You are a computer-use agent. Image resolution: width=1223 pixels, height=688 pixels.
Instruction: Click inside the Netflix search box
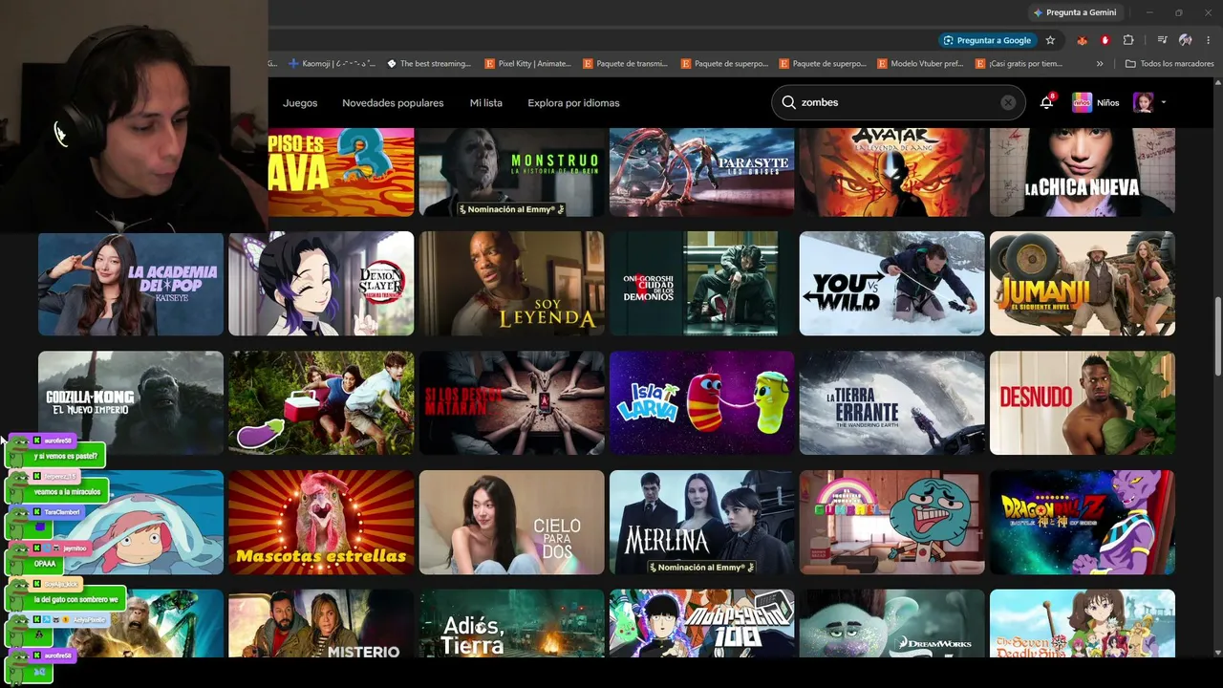point(898,102)
